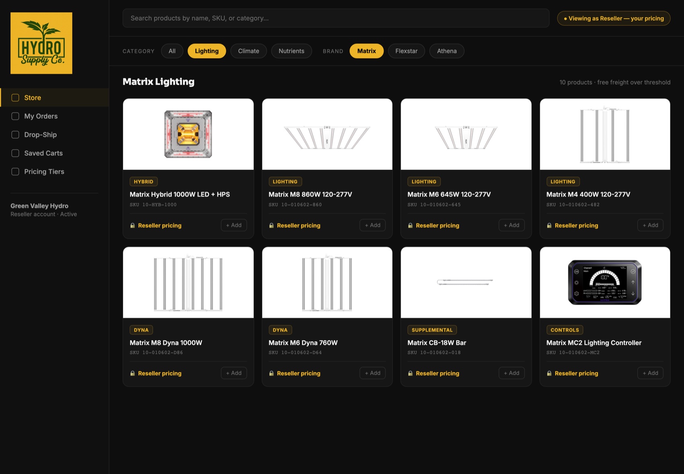Click the Saved Carts sidebar icon
This screenshot has width=684, height=474.
[x=15, y=153]
